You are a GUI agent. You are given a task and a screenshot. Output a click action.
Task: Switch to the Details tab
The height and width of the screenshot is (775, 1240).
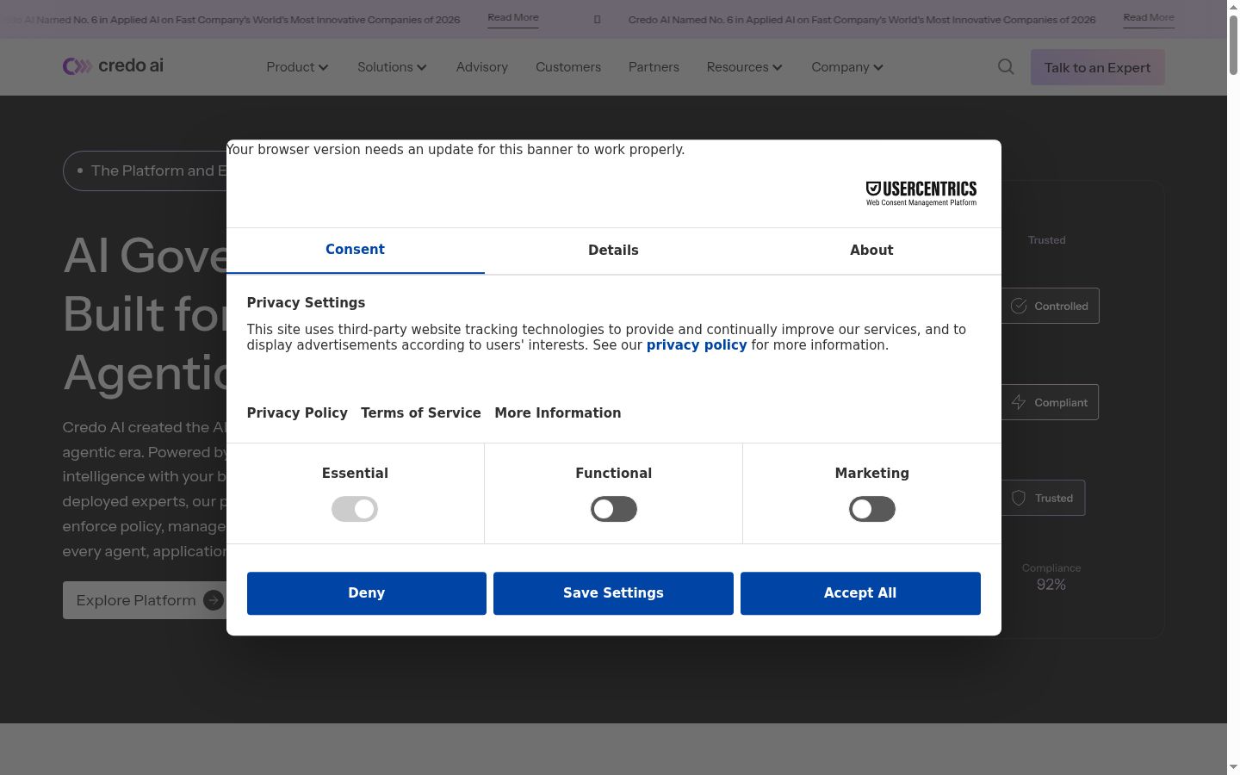[613, 251]
